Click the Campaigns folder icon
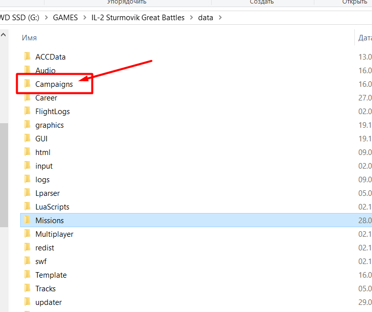 coord(27,84)
